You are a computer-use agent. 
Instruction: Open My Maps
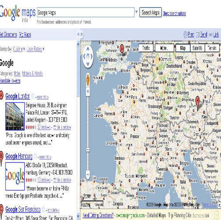click(25, 35)
